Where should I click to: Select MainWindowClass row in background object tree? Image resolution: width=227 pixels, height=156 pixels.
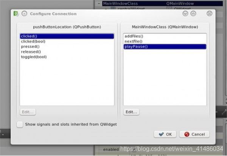pos(162,3)
